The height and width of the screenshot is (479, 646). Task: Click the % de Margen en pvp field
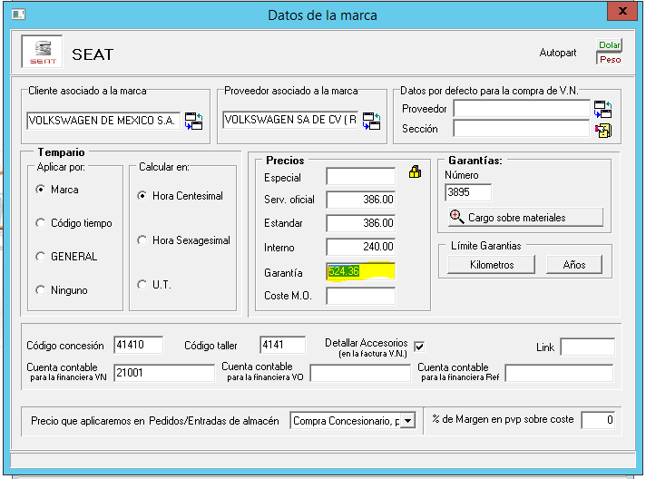coord(598,420)
